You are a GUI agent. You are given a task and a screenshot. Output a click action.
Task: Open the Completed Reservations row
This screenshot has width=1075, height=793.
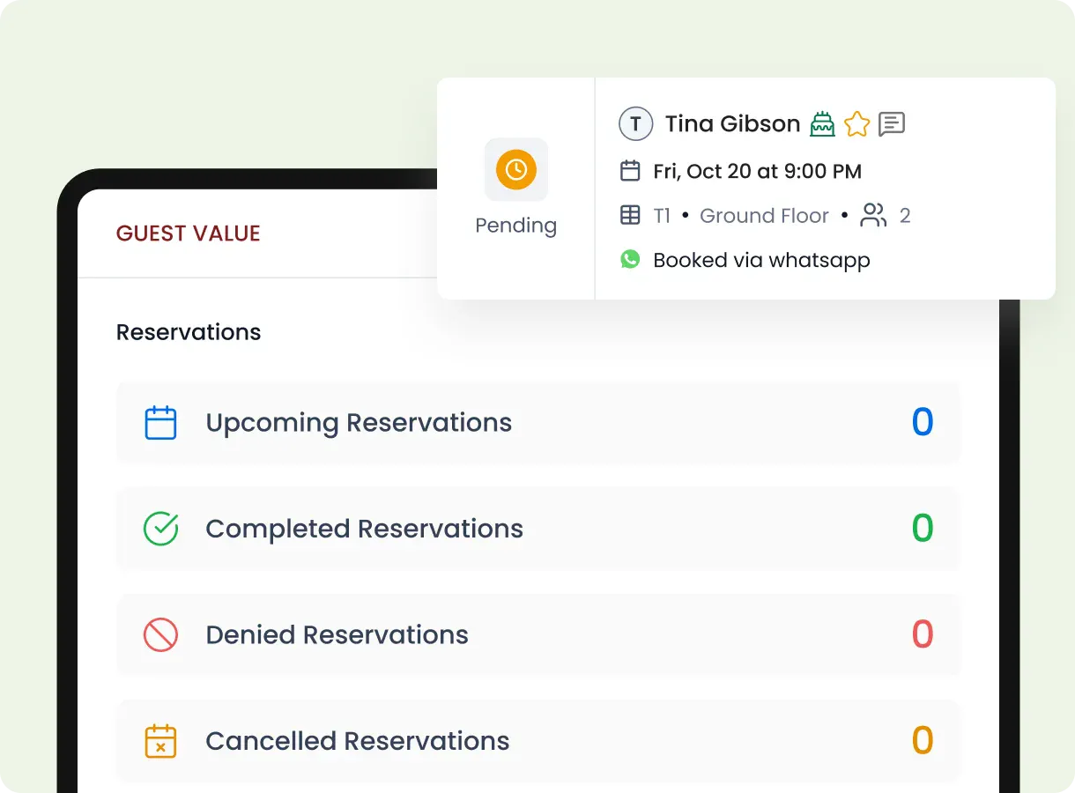tap(537, 529)
